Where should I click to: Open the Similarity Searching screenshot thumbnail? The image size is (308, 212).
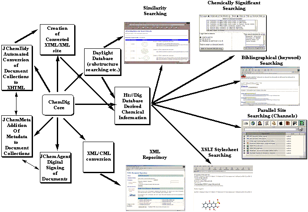tap(157, 43)
